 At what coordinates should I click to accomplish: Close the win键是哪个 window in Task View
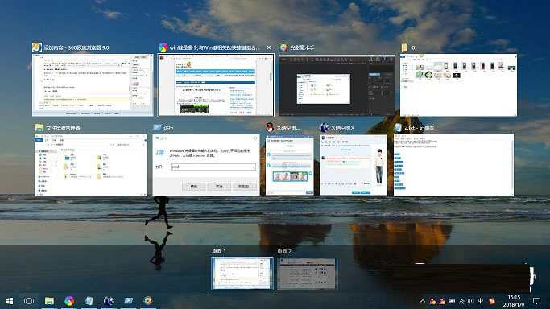tap(269, 47)
